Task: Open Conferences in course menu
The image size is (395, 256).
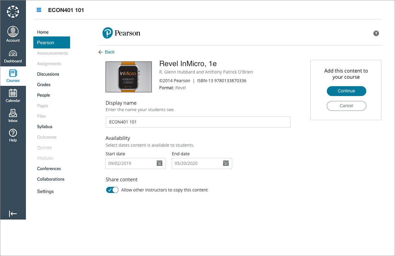Action: click(49, 169)
